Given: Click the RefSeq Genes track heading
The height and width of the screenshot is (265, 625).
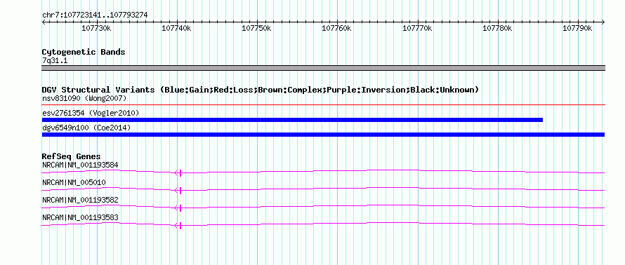Looking at the screenshot, I should pos(72,156).
